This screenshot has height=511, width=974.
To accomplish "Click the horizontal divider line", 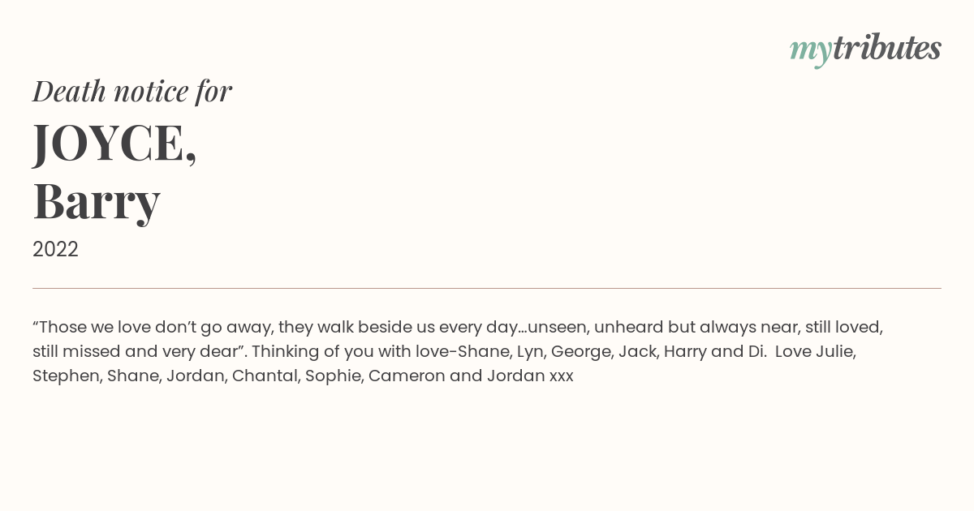I will 487,288.
